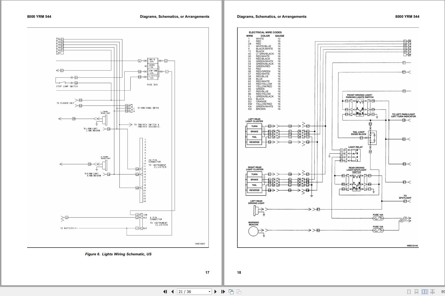Click the 'LEFT REAR LIGHT CLUSTER' label
The height and width of the screenshot is (296, 445).
pyautogui.click(x=254, y=120)
